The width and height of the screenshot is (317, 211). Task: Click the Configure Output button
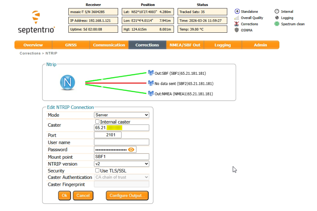point(127,196)
